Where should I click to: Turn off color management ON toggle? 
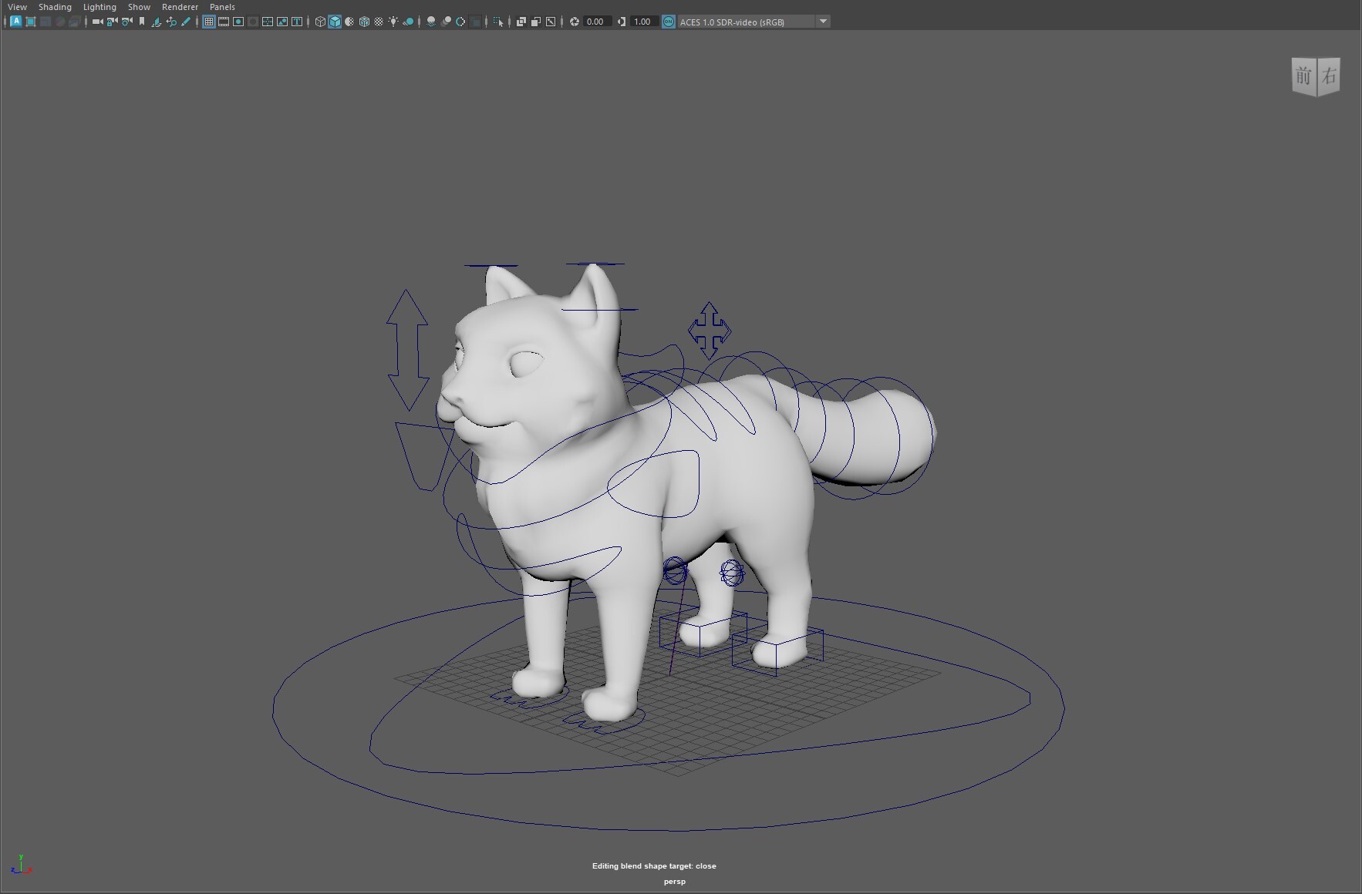pos(669,21)
